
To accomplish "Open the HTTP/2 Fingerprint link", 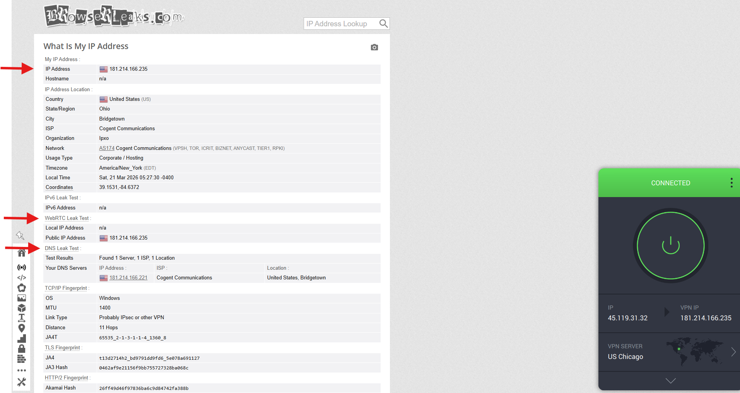I will [x=67, y=378].
